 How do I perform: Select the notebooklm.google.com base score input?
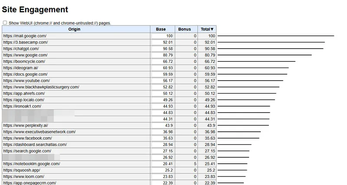click(163, 164)
